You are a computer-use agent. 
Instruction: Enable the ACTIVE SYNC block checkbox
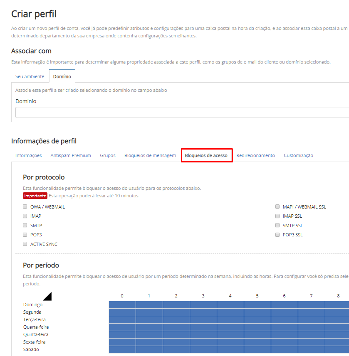pyautogui.click(x=25, y=244)
